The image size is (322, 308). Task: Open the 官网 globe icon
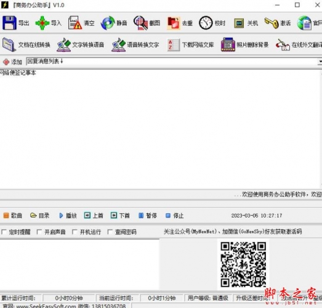click(x=304, y=23)
